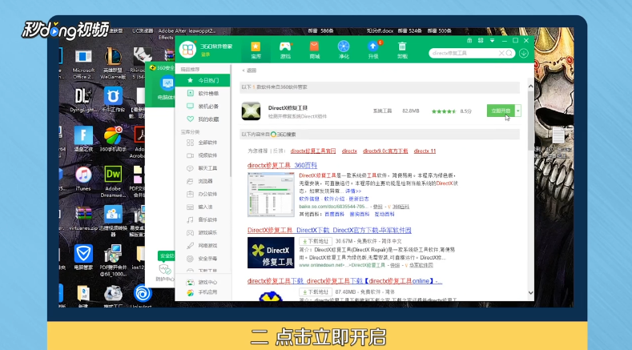The width and height of the screenshot is (632, 350).
Task: Open the 游戏娱乐 category
Action: tap(203, 232)
